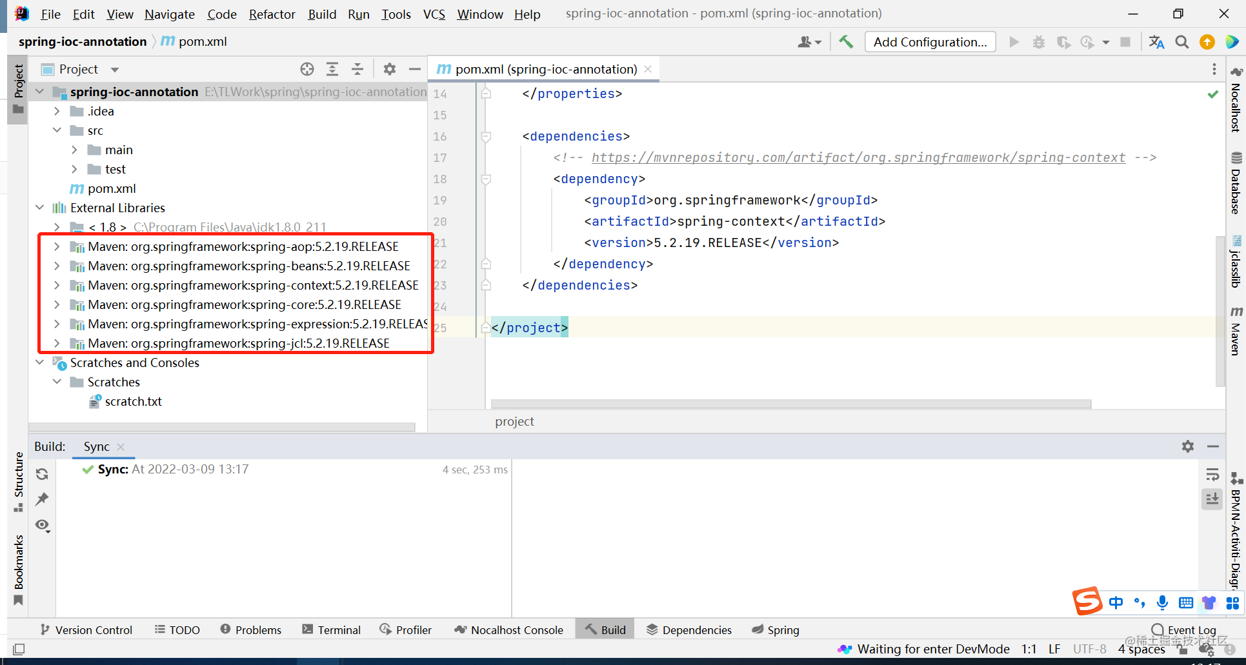Open the Dependencies tool tab
Screen dimensions: 1246x665
(689, 630)
